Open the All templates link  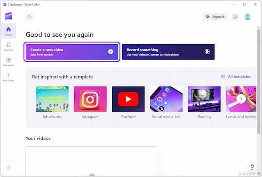(239, 76)
